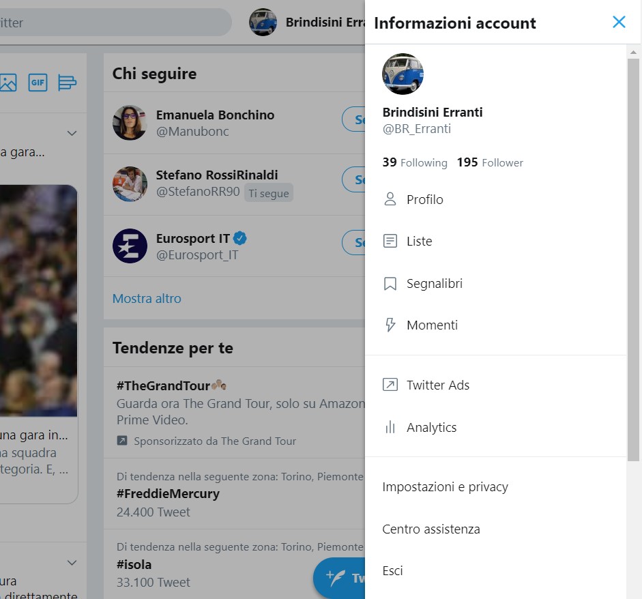Image resolution: width=642 pixels, height=599 pixels.
Task: Click the poll icon in composer
Action: tap(67, 83)
